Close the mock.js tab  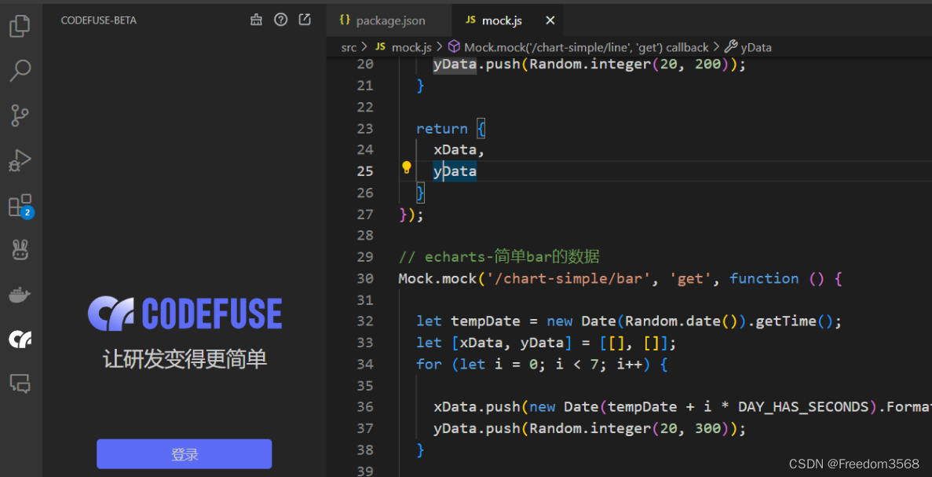(x=550, y=20)
